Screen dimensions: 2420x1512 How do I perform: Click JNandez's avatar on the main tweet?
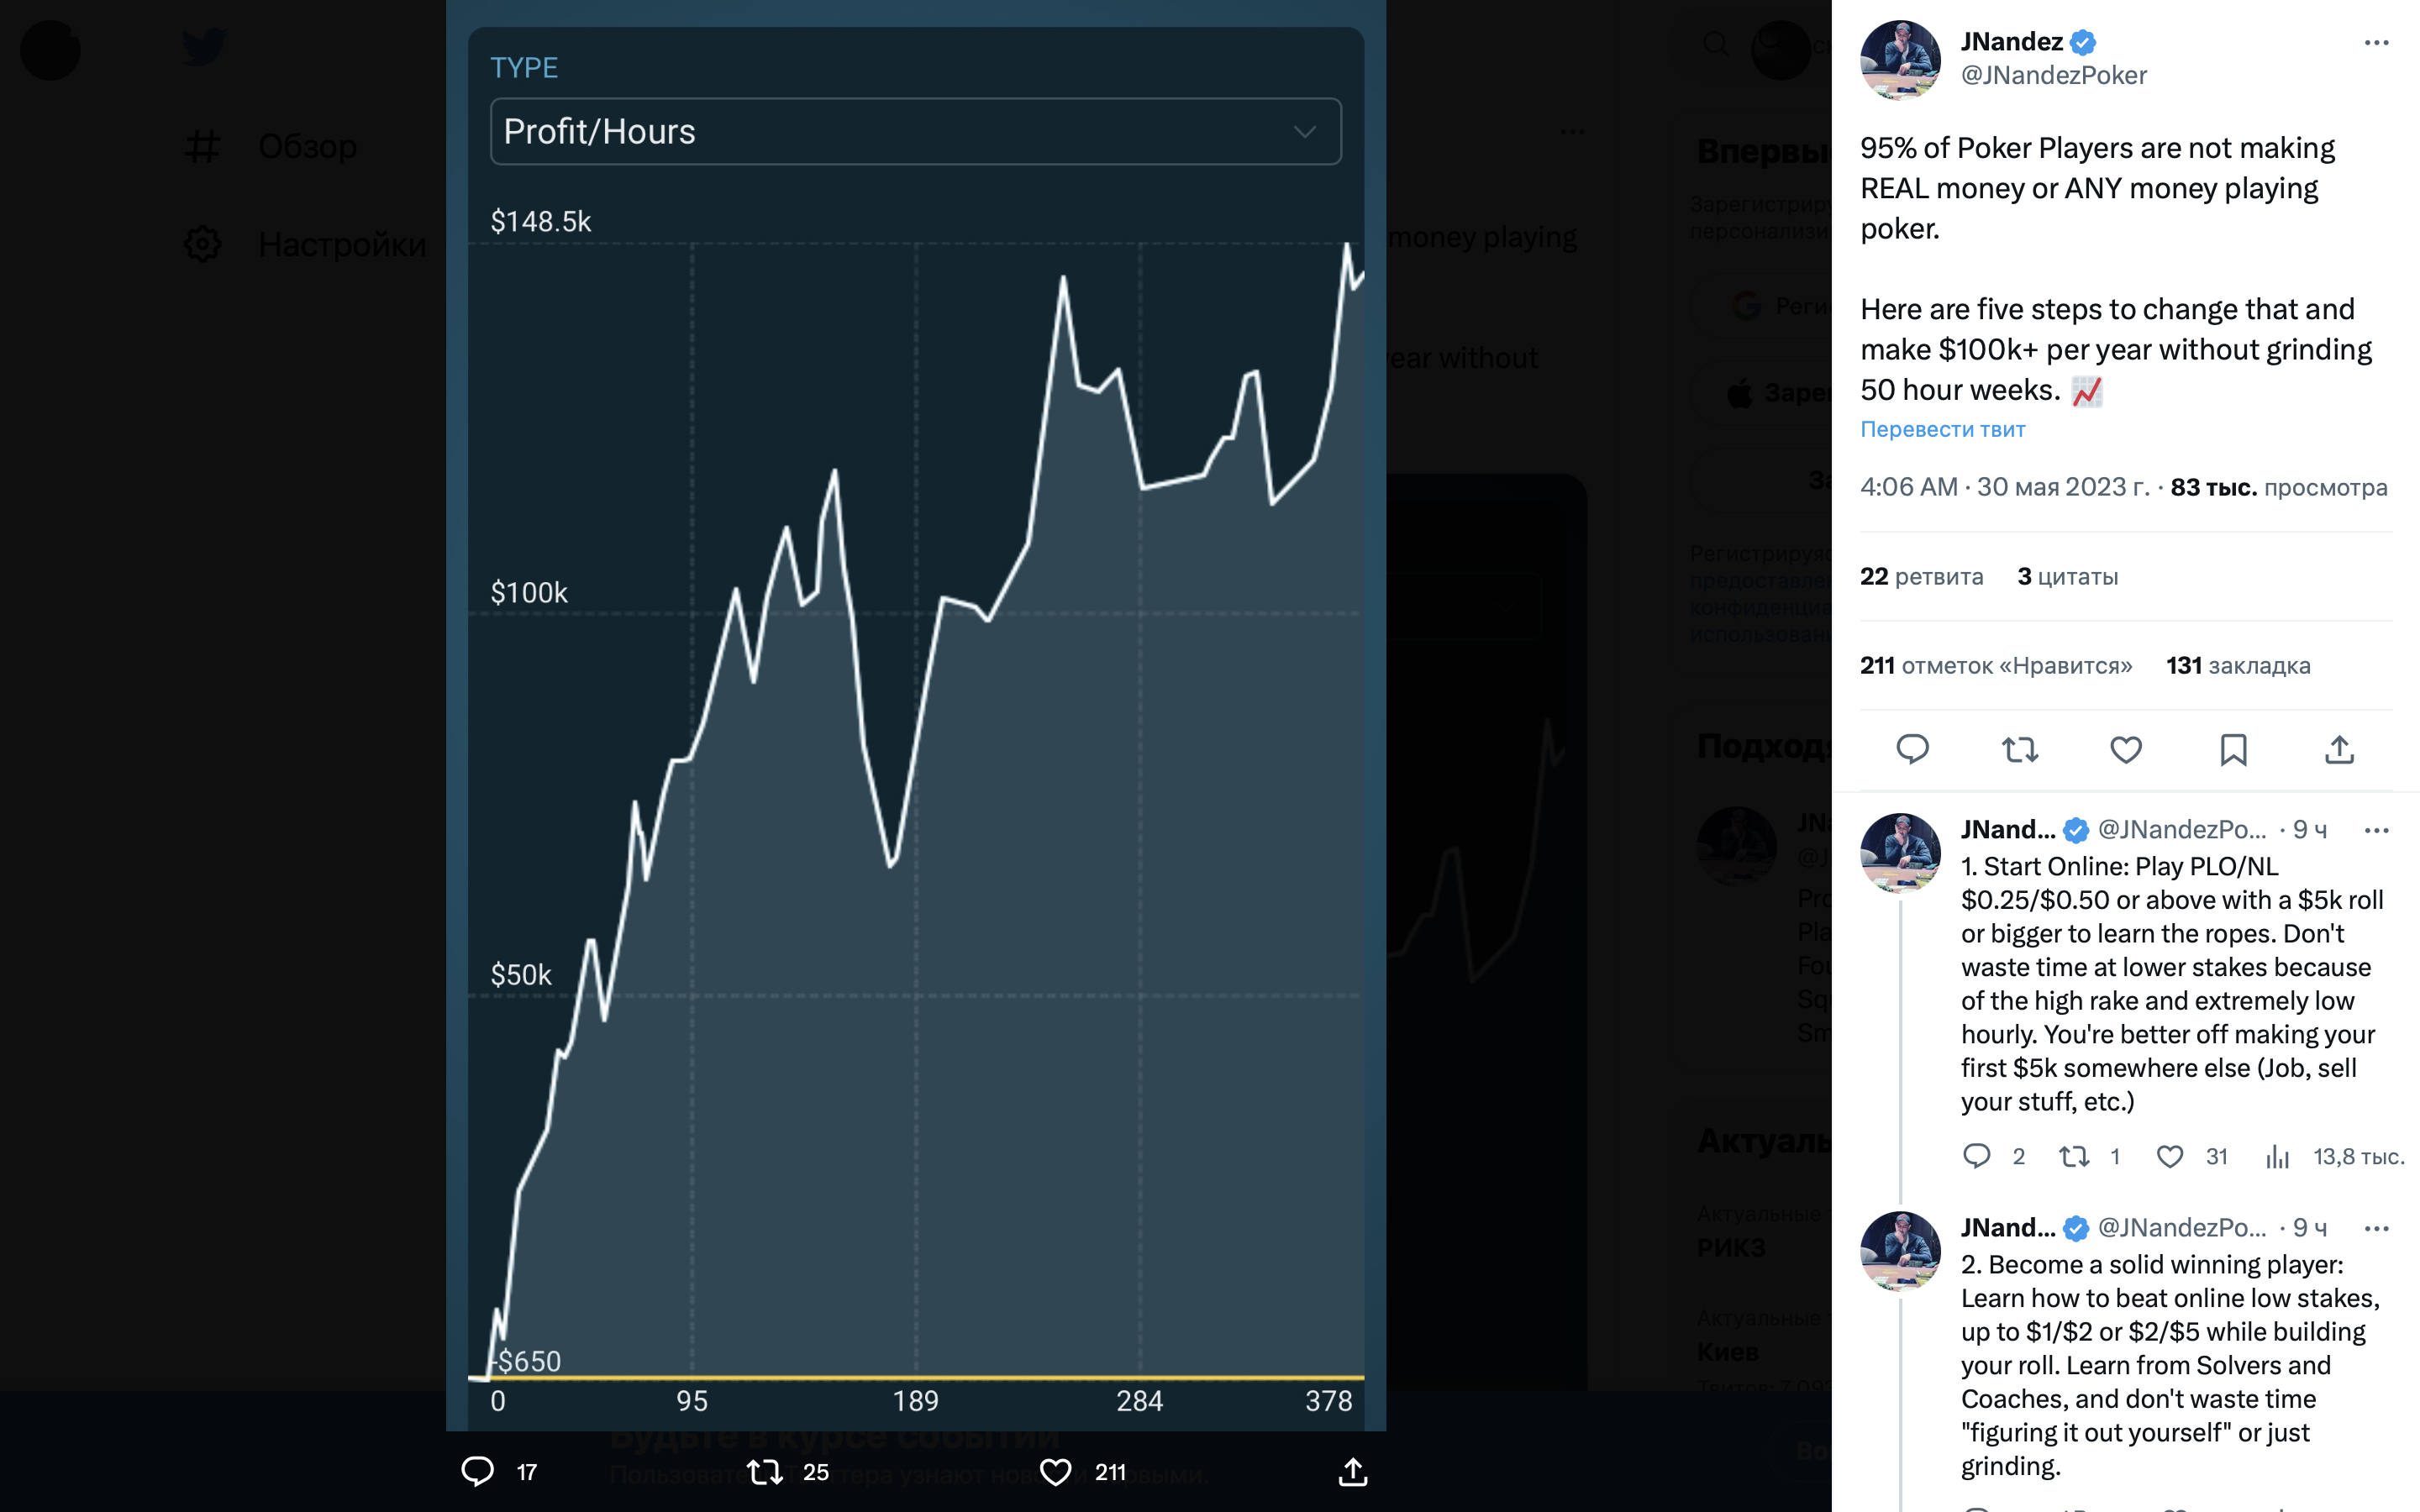point(1899,59)
